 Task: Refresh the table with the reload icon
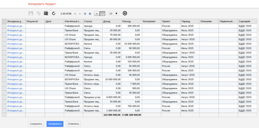54,13
